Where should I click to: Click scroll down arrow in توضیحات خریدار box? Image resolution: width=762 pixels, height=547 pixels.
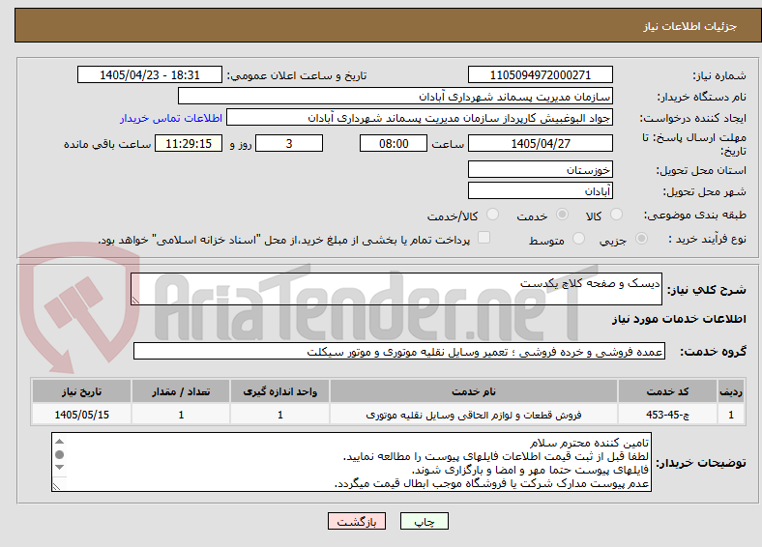click(x=59, y=468)
